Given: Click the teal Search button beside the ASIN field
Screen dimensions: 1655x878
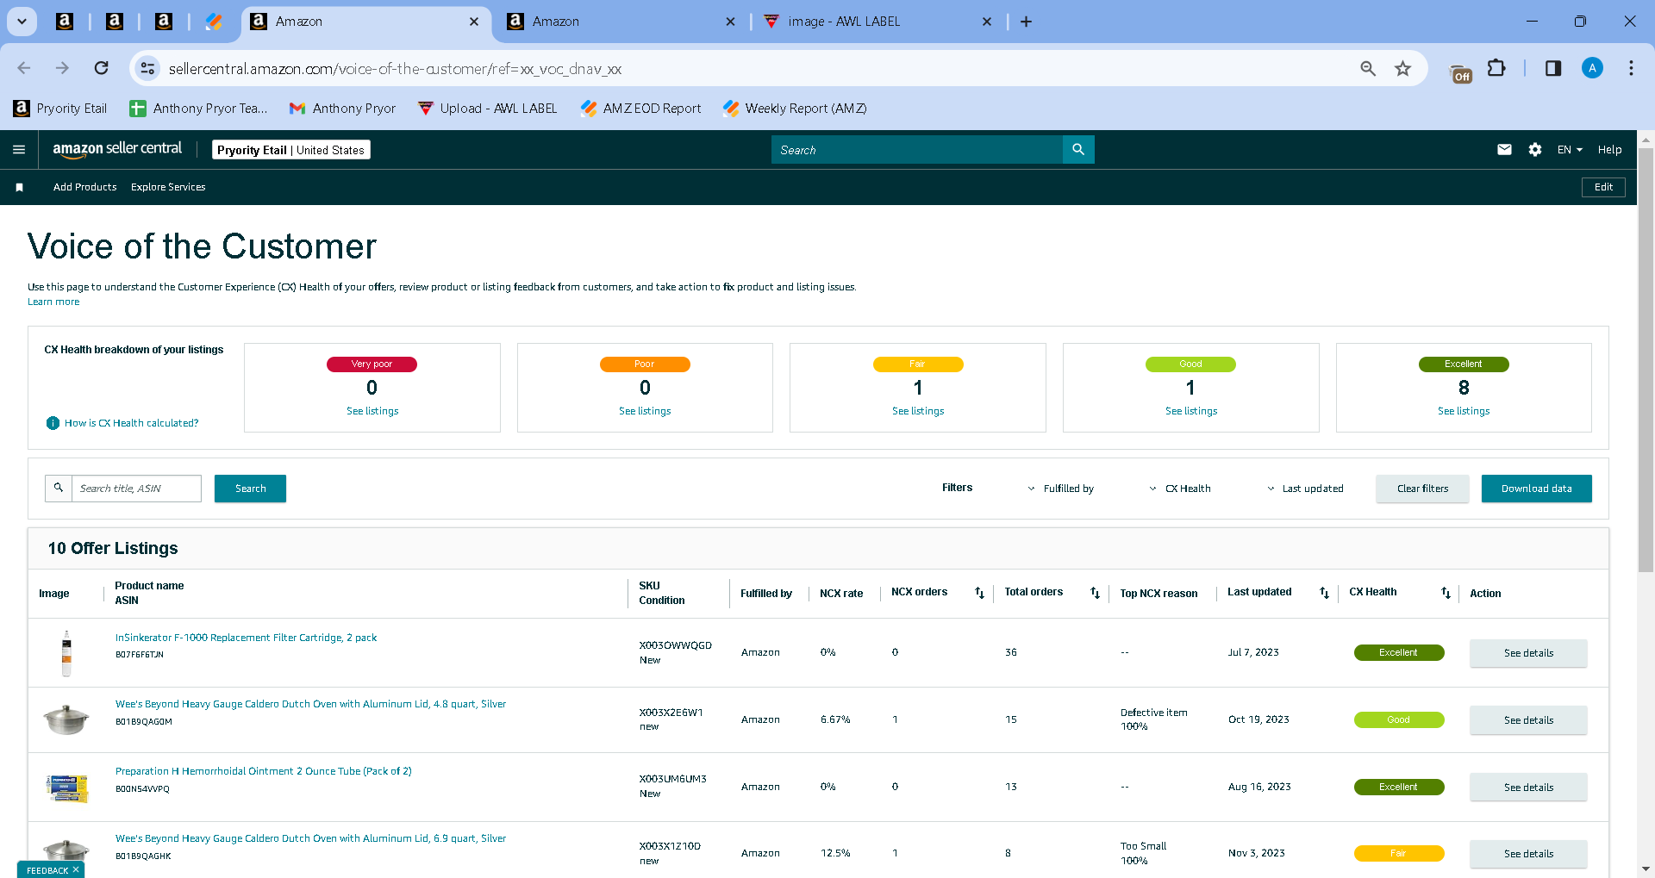Looking at the screenshot, I should [250, 489].
